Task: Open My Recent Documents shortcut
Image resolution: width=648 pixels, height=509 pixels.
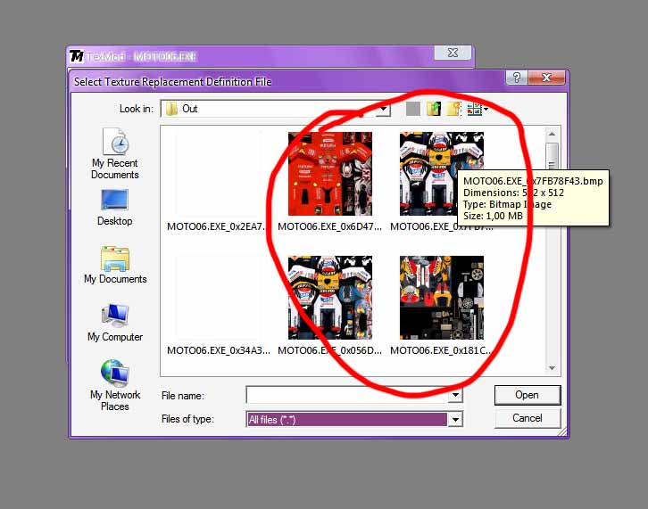Action: click(x=115, y=153)
